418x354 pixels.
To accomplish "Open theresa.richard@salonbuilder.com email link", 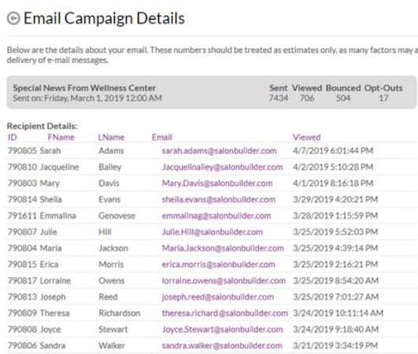I will [225, 314].
